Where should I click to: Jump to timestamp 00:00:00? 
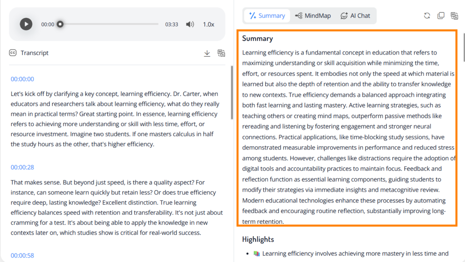(22, 79)
